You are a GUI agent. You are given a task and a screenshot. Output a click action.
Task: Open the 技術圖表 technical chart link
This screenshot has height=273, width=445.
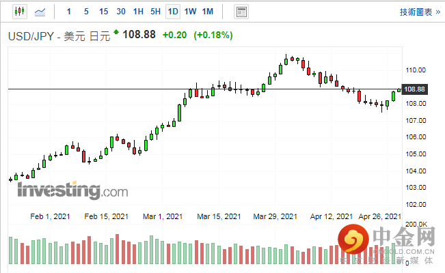coord(420,12)
